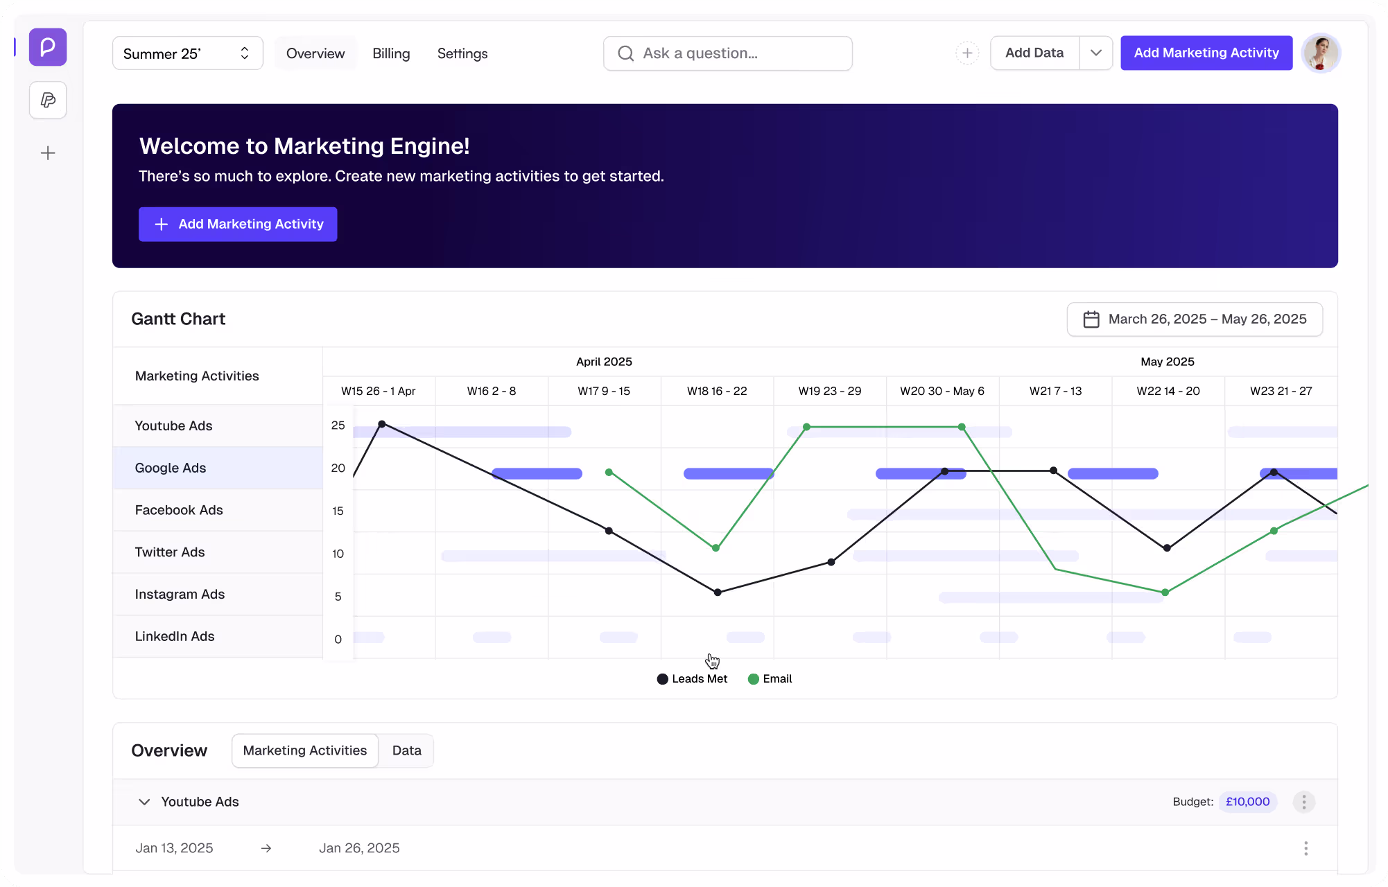Switch to the Data tab in Overview
This screenshot has width=1388, height=887.
406,750
